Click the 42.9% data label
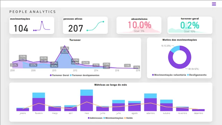The height and width of the screenshot is (125, 222). click(x=54, y=66)
